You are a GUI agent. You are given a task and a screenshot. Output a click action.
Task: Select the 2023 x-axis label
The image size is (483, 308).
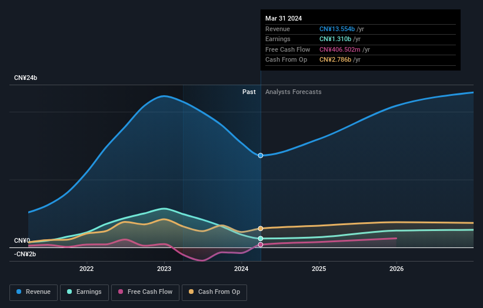coord(164,269)
